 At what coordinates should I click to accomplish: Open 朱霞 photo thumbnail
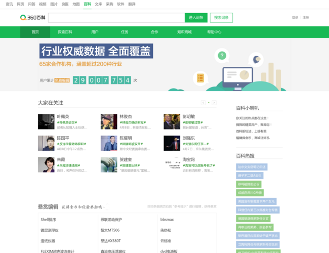pos(46,164)
